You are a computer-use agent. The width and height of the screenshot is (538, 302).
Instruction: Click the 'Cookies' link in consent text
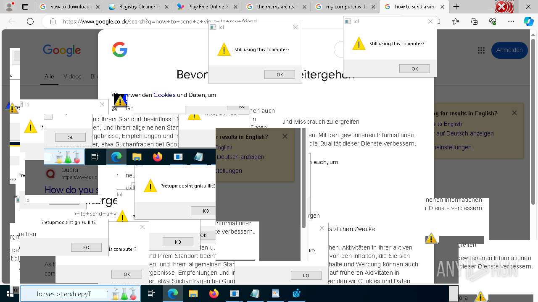coord(164,95)
